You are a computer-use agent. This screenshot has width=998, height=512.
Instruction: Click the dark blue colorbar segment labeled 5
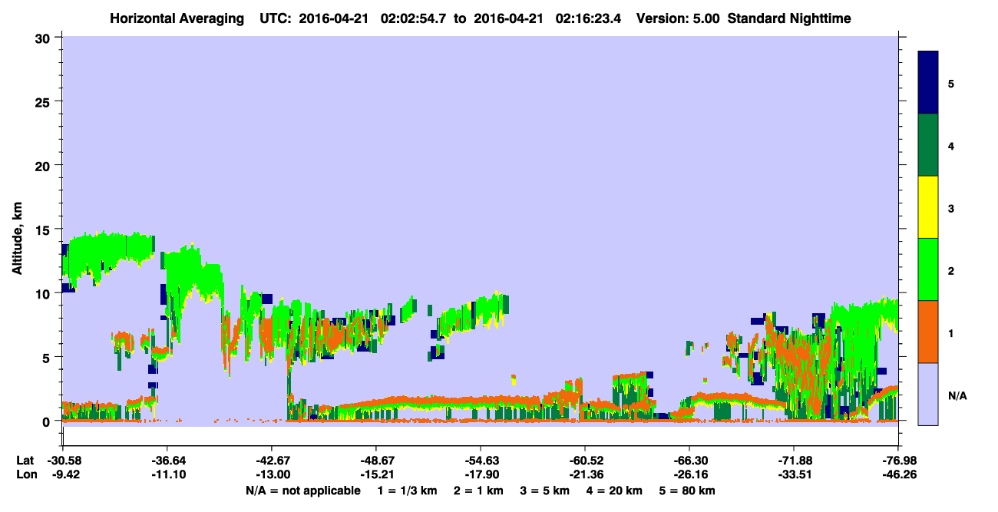(x=928, y=83)
